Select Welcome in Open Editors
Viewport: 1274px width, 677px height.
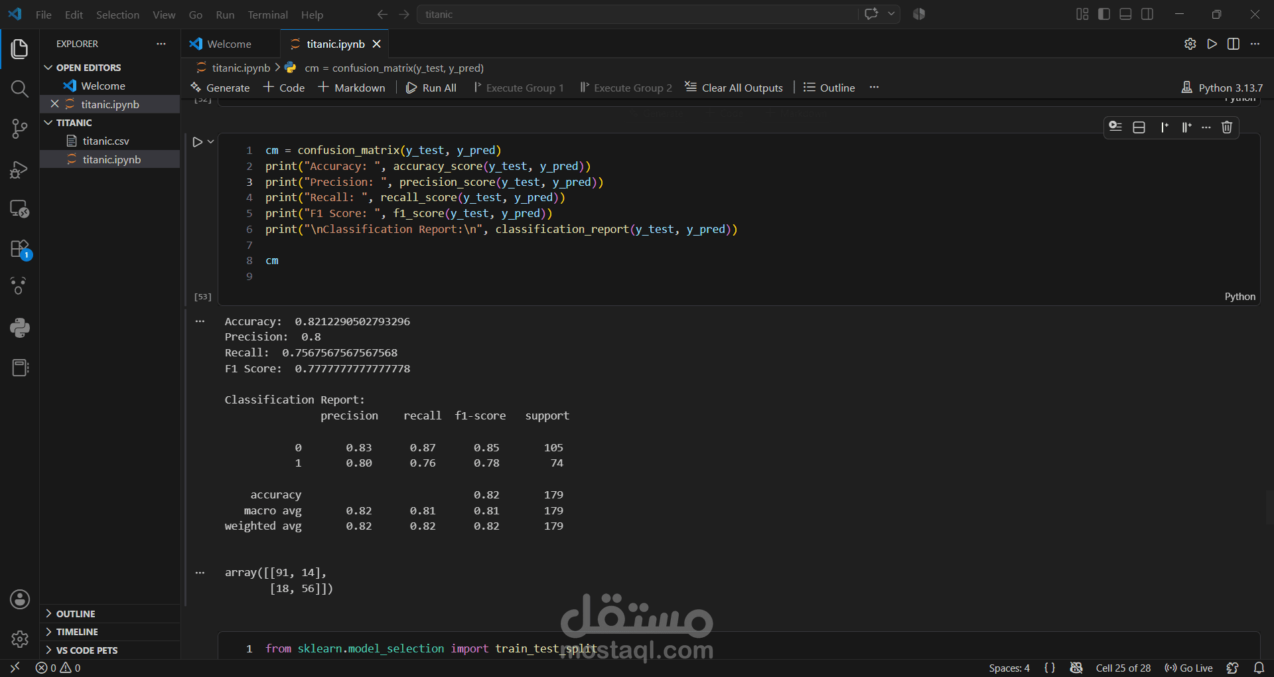[109, 86]
